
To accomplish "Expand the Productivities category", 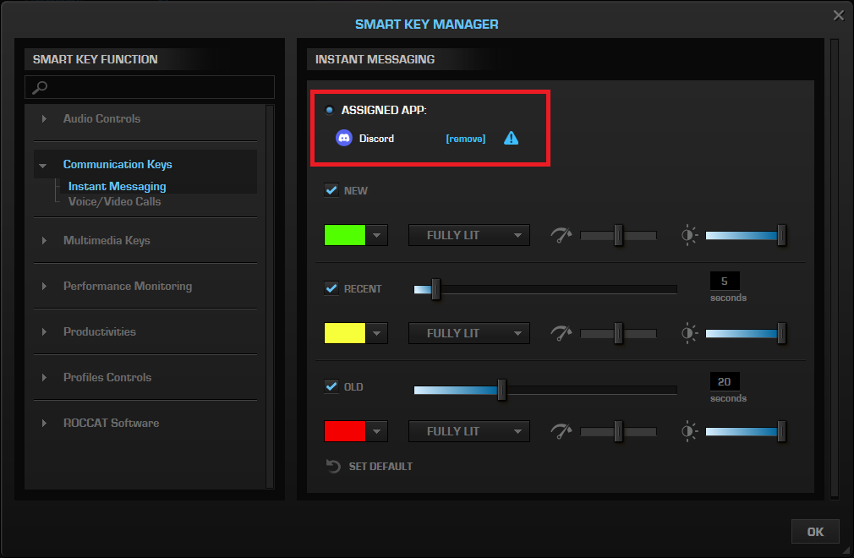I will tap(44, 332).
